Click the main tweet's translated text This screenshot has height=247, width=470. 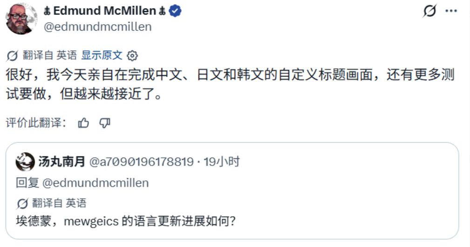click(230, 84)
